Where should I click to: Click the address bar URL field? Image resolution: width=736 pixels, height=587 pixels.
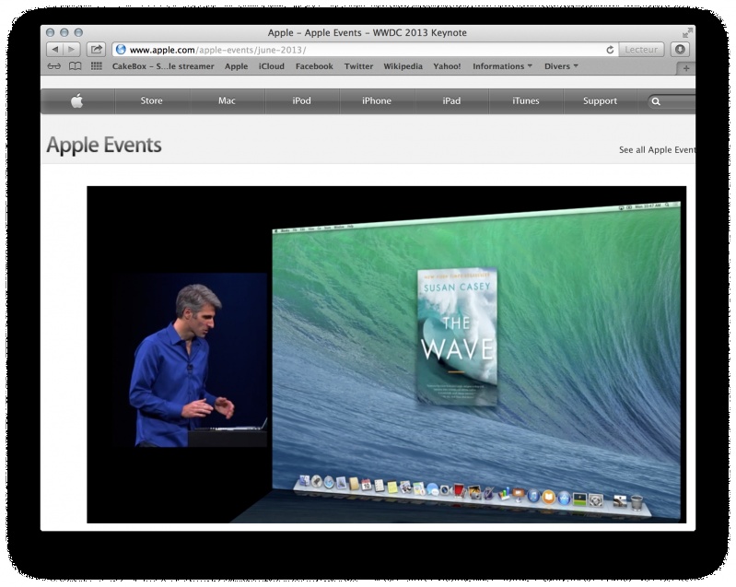tap(366, 50)
